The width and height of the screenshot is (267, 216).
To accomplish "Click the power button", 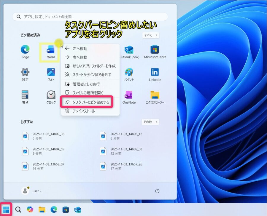I will coord(157,191).
